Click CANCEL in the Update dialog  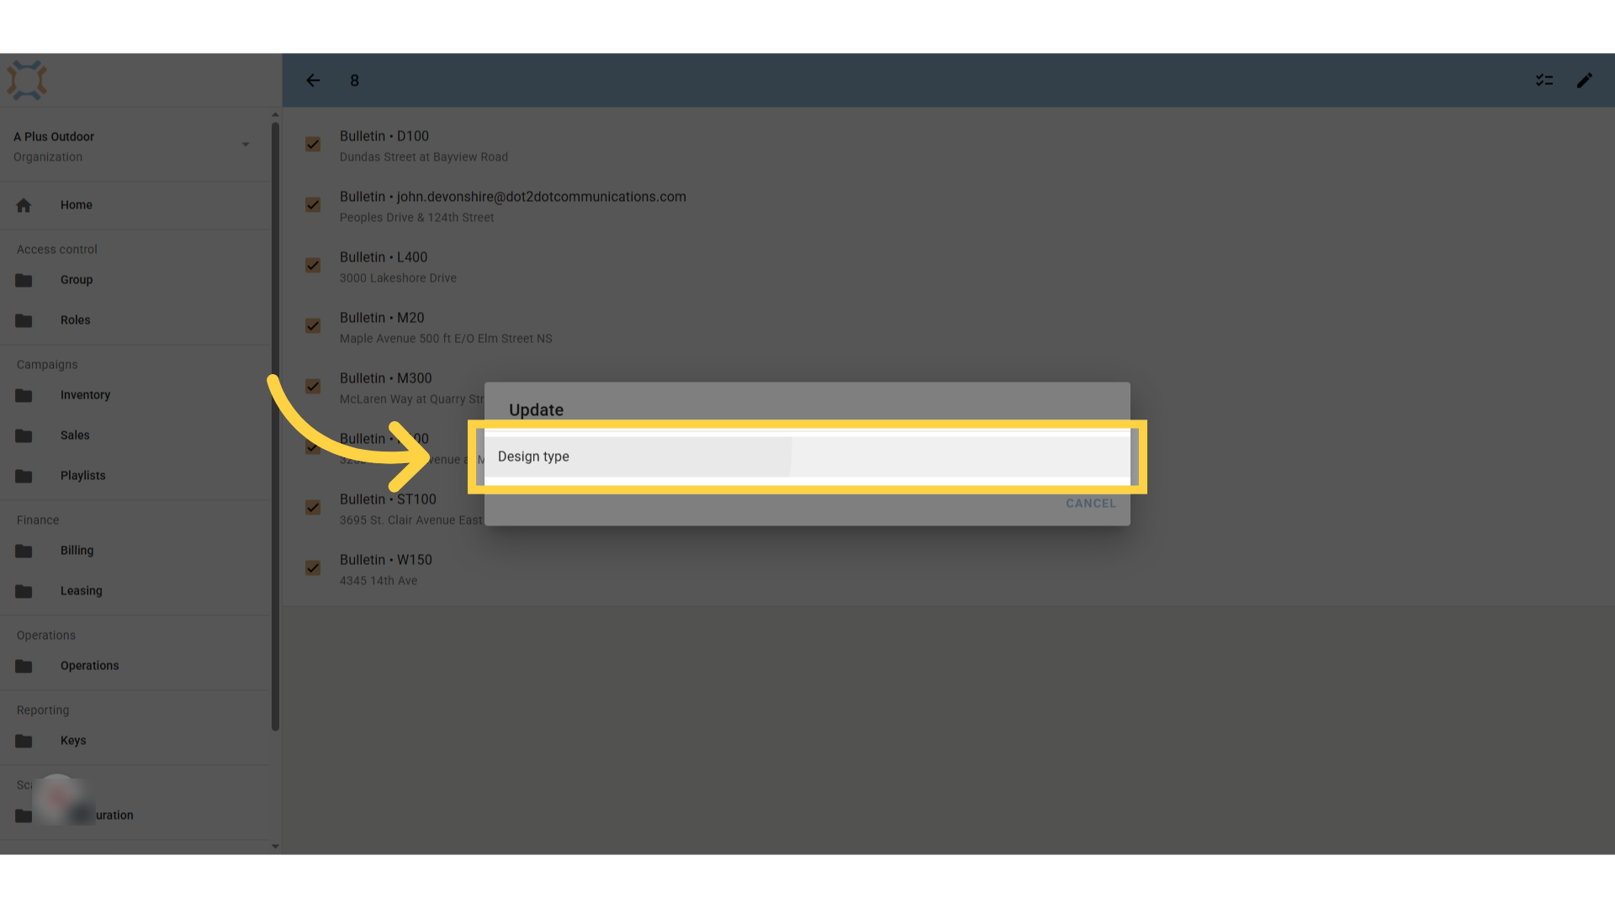click(1091, 504)
